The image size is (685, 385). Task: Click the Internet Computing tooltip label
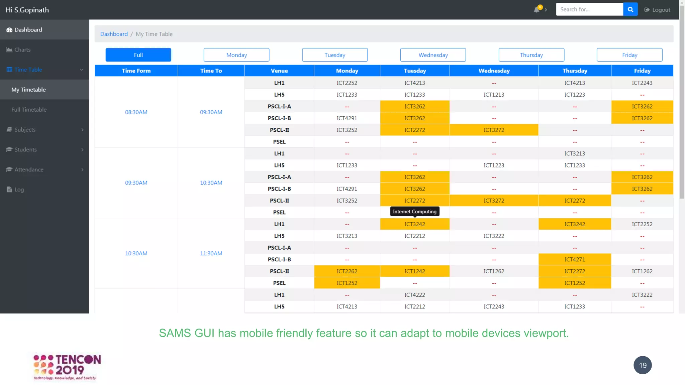click(x=415, y=212)
